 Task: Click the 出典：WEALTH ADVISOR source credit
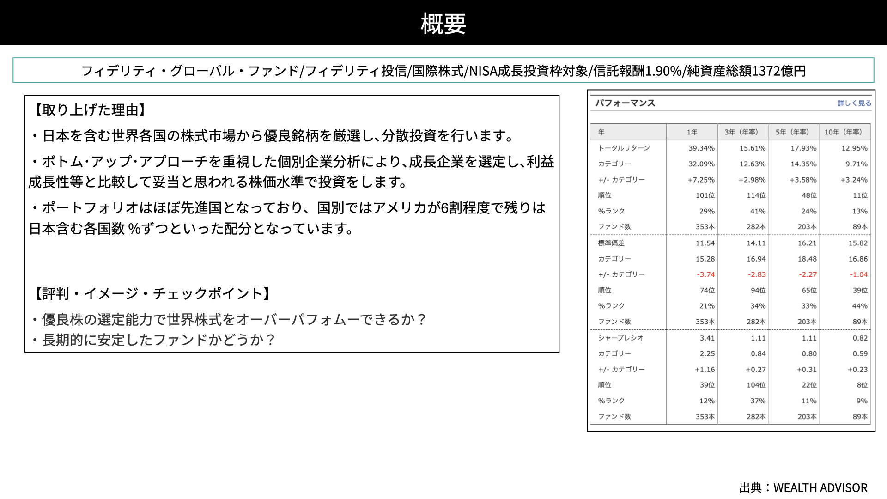coord(803,488)
